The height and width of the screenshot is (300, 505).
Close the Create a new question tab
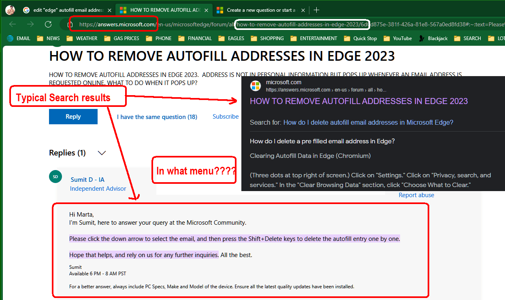pos(303,10)
